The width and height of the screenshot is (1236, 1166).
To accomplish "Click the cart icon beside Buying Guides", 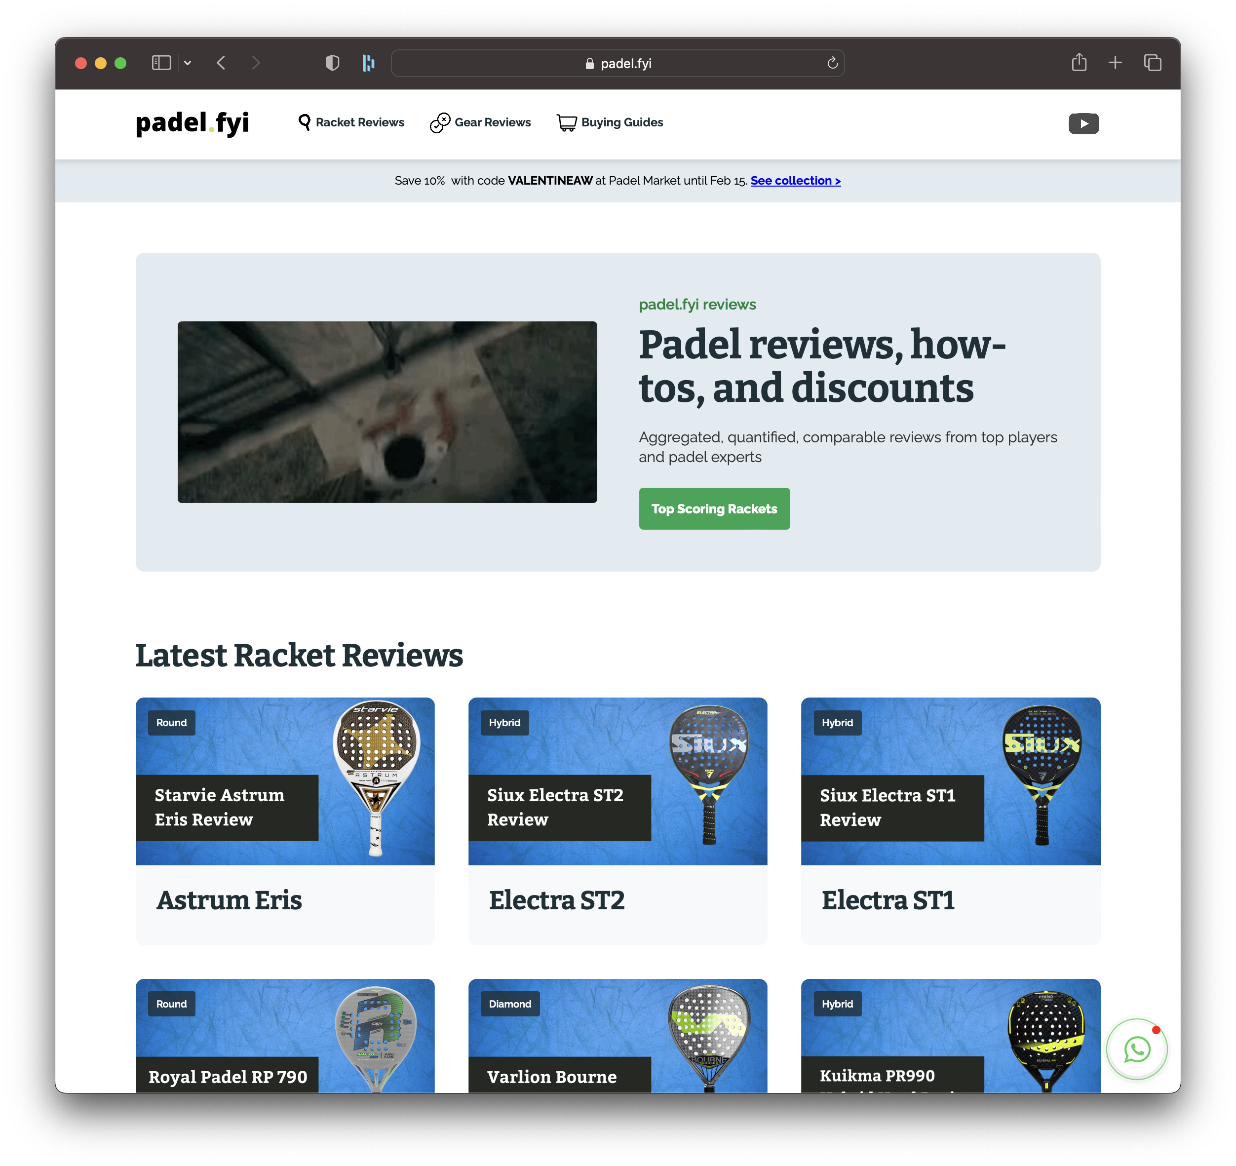I will click(566, 123).
